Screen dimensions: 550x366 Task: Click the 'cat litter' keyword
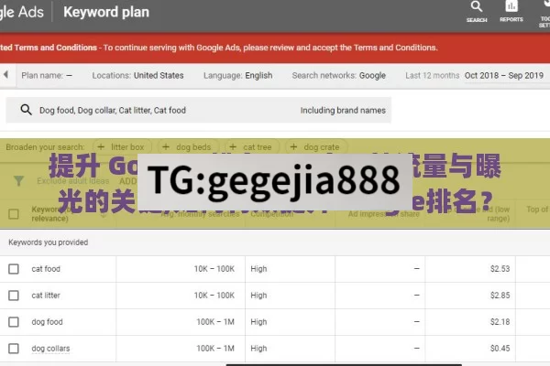(x=46, y=296)
